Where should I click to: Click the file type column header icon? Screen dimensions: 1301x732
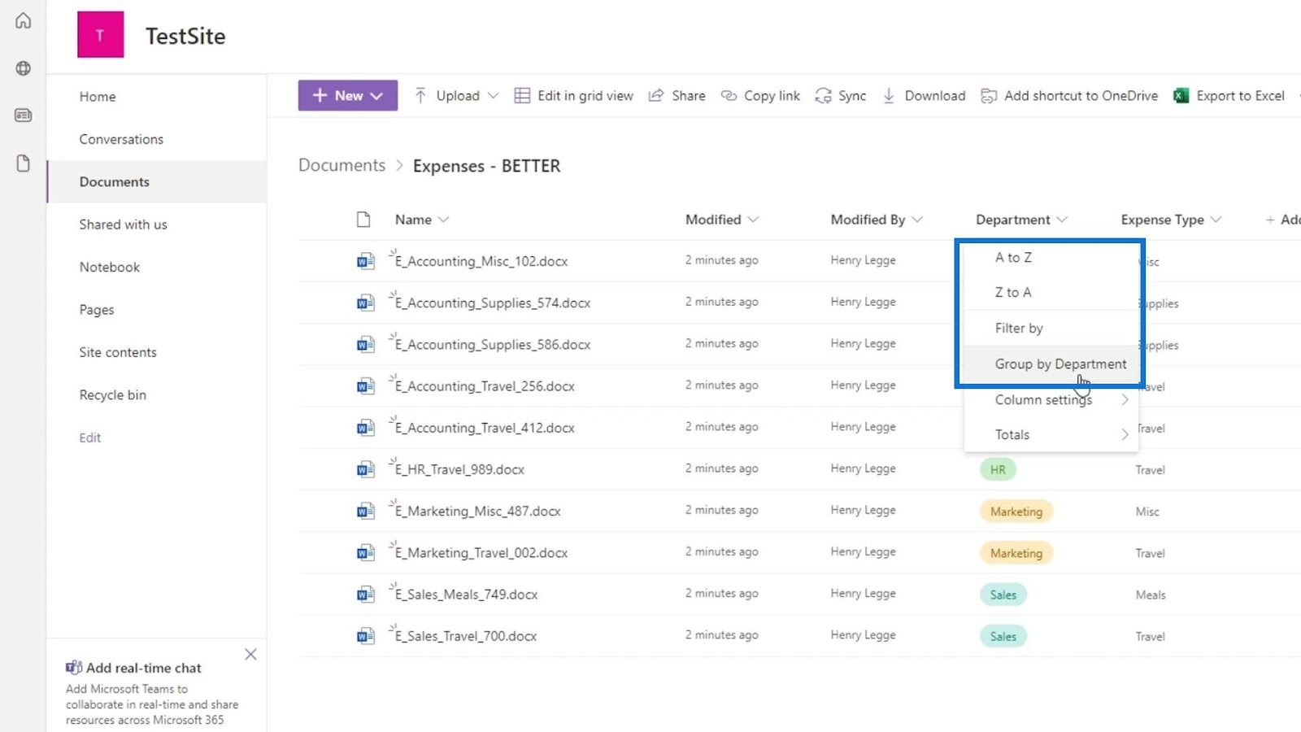pyautogui.click(x=363, y=220)
